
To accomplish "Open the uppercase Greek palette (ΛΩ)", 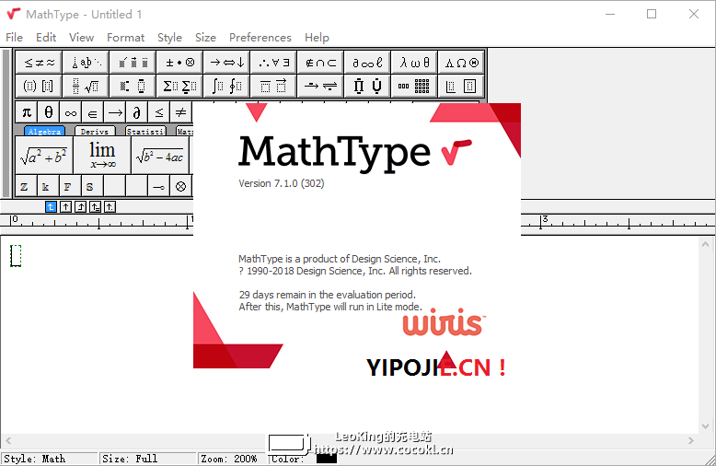I will [462, 63].
